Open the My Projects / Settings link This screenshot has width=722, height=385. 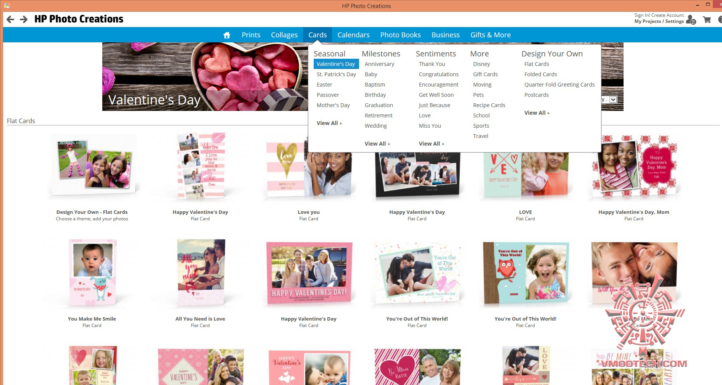pyautogui.click(x=659, y=21)
